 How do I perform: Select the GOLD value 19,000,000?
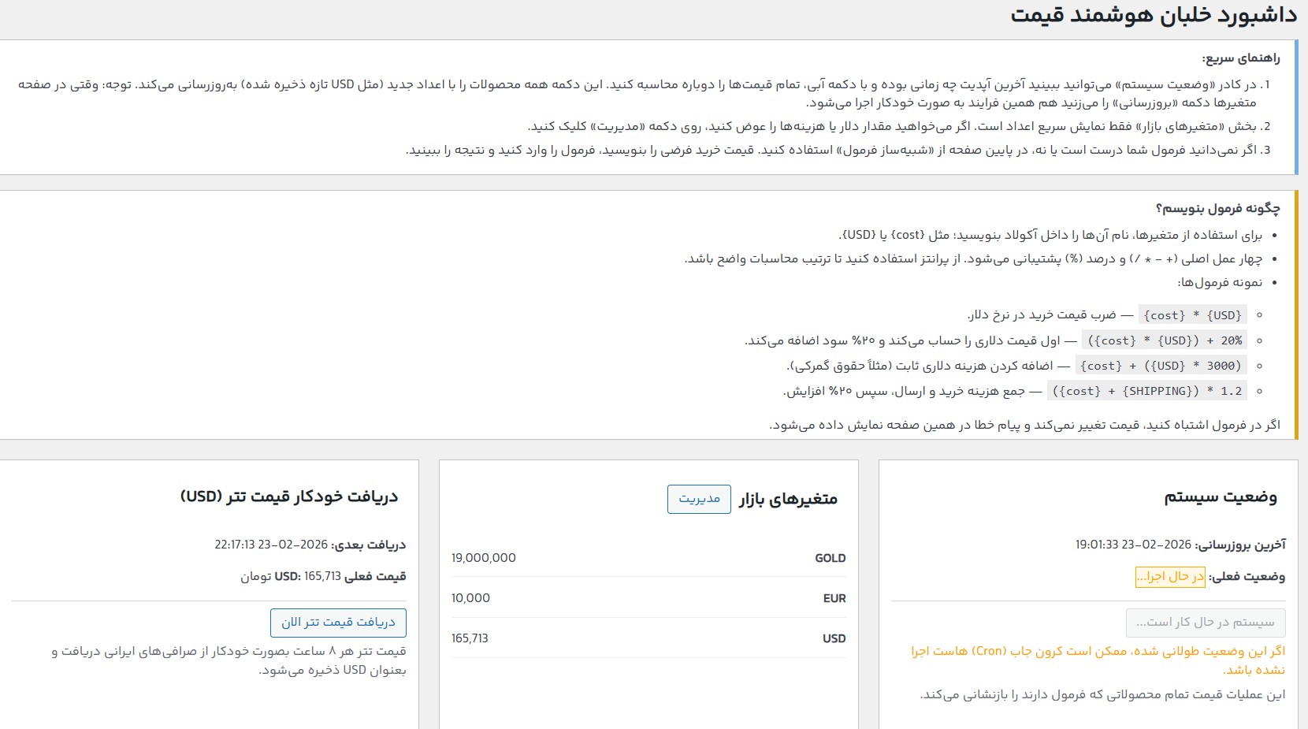tap(484, 558)
